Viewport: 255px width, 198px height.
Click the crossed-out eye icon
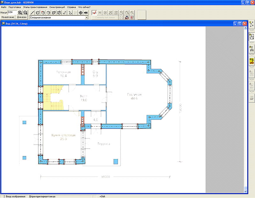(x=127, y=18)
